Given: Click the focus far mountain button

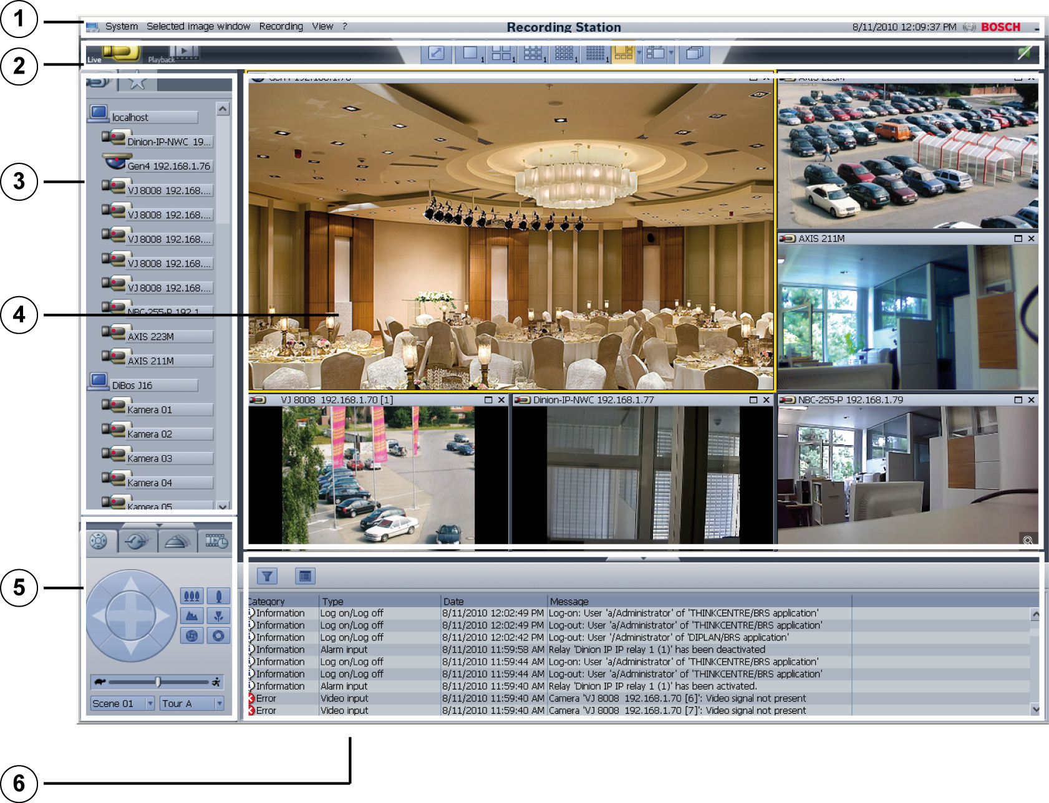Looking at the screenshot, I should point(192,616).
